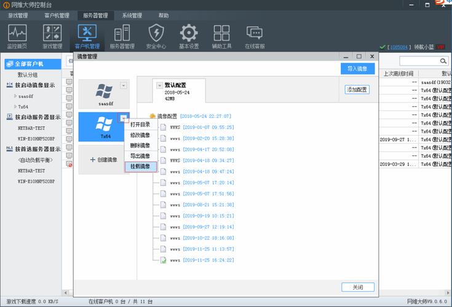
Task: Choose 修改镜像 from context menu
Action: point(141,135)
